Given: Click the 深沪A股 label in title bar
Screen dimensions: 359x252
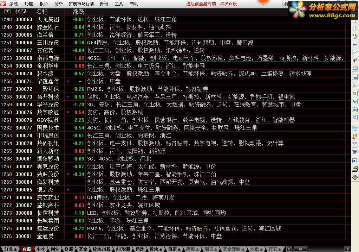Looking at the screenshot, I should pyautogui.click(x=228, y=4).
